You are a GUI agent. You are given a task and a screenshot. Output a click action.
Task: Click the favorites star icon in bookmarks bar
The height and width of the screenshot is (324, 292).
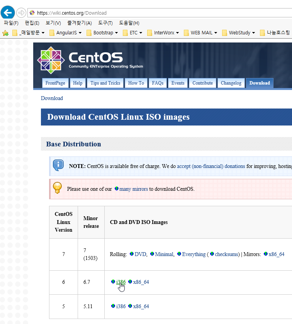point(5,33)
